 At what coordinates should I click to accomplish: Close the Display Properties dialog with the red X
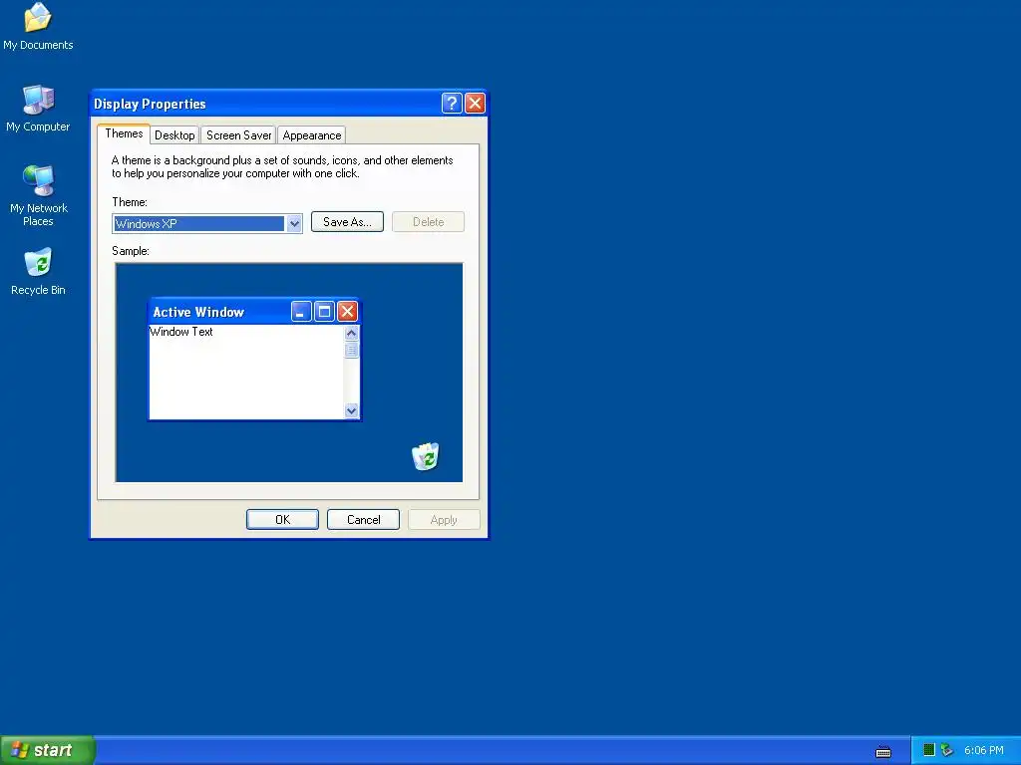point(476,104)
